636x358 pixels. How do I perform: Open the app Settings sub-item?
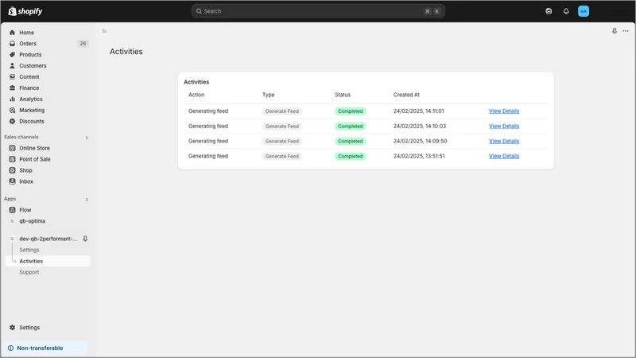point(29,250)
